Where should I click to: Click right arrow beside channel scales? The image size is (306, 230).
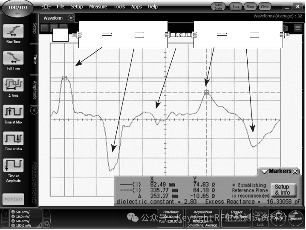click(x=46, y=213)
